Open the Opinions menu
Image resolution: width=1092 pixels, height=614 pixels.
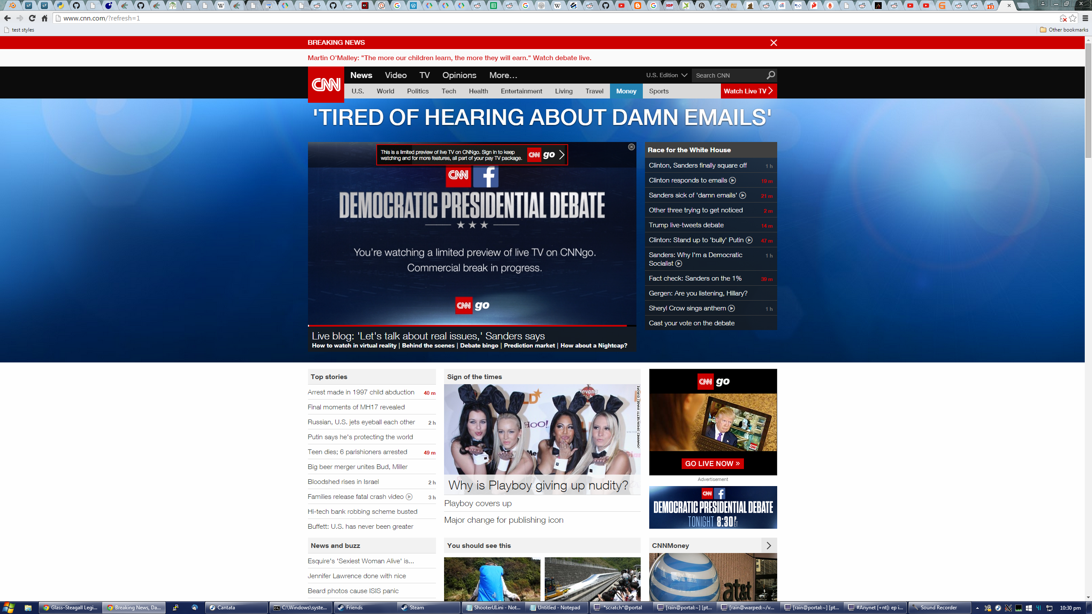click(459, 75)
